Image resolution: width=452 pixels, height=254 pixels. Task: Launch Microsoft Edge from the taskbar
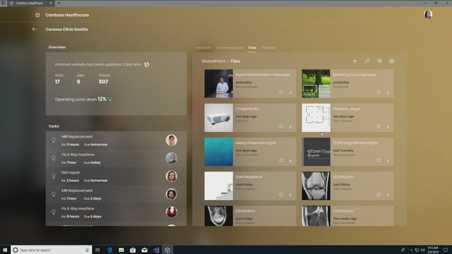click(x=110, y=250)
